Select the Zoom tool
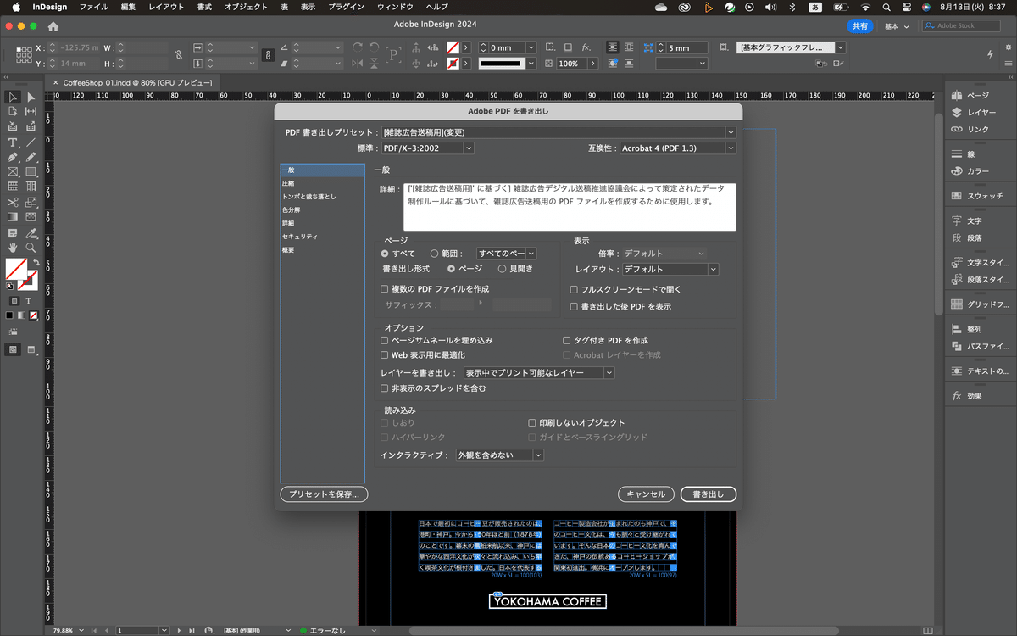The image size is (1017, 636). pos(31,248)
